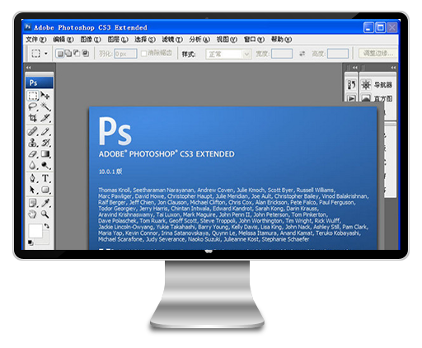Select the Blur tool
The height and width of the screenshot is (348, 422).
pos(33,165)
